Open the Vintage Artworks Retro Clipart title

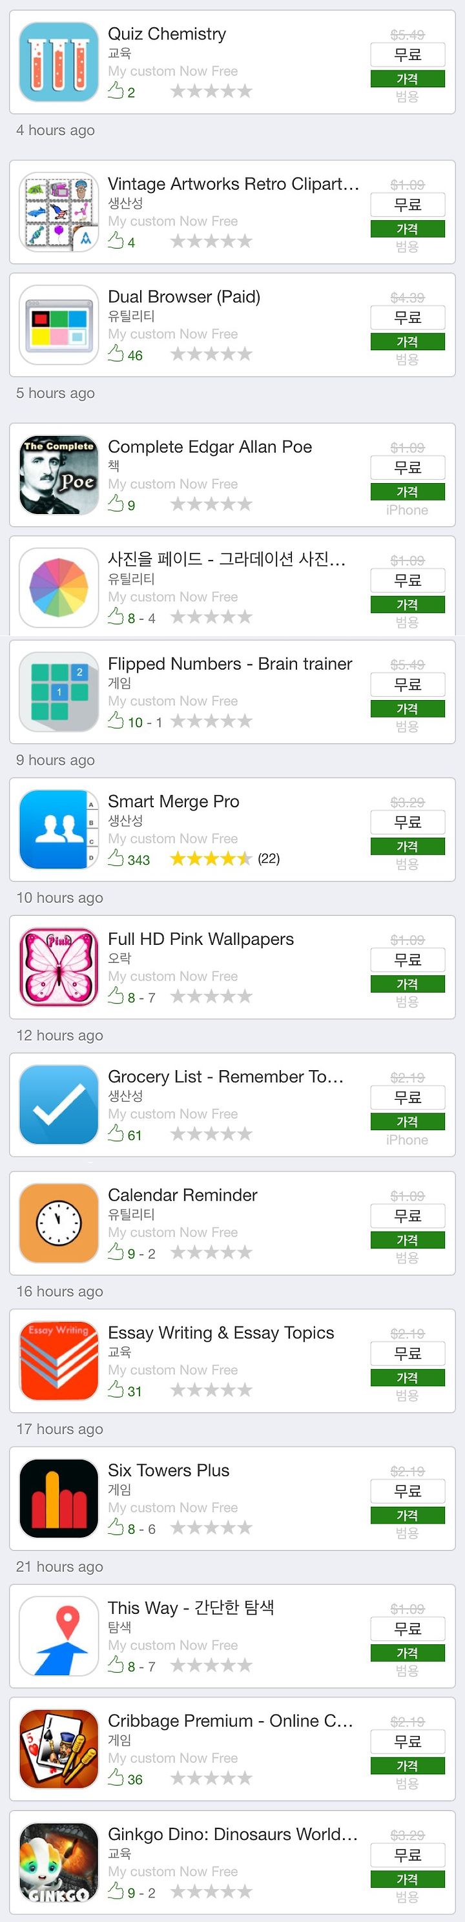point(234,184)
